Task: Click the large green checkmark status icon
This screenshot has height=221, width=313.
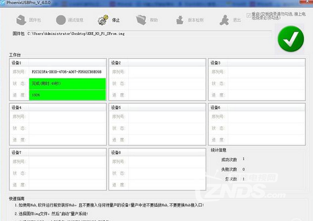Action: pyautogui.click(x=290, y=39)
